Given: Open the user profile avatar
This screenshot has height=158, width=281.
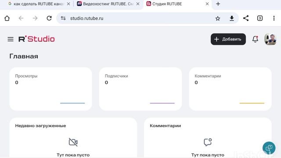Looking at the screenshot, I should coord(270,39).
